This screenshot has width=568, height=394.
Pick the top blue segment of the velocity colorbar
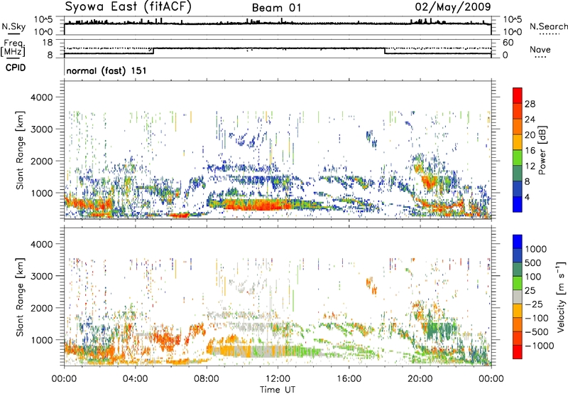coord(518,242)
